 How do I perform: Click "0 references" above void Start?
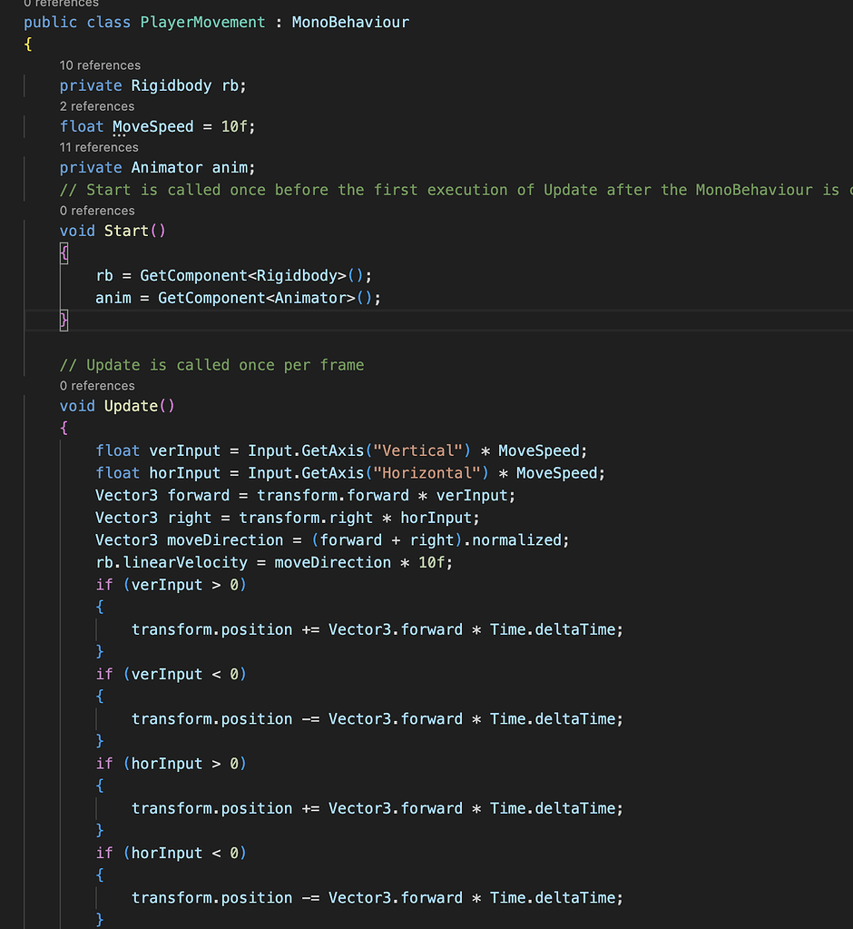96,211
